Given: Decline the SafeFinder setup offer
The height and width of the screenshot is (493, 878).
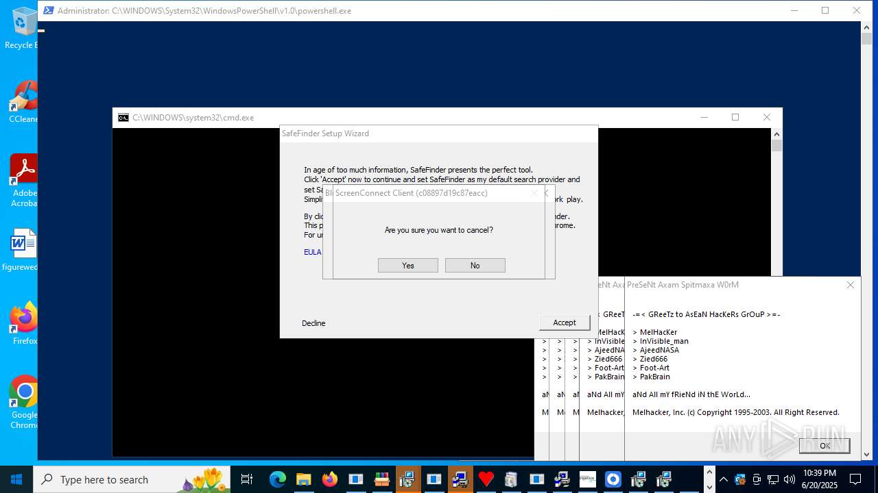Looking at the screenshot, I should [x=313, y=323].
